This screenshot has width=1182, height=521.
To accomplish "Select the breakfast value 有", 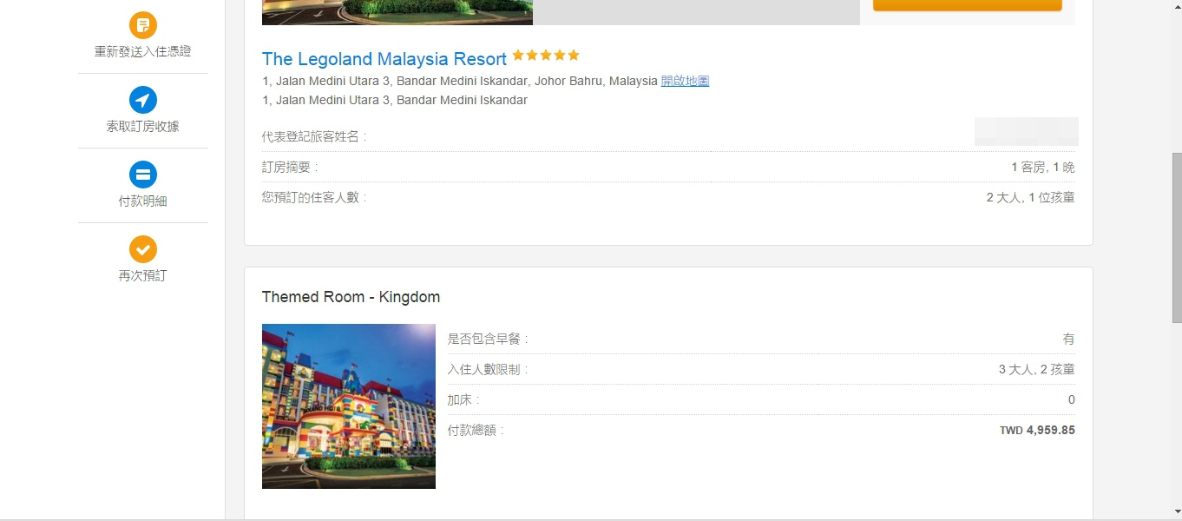I will pos(1069,339).
